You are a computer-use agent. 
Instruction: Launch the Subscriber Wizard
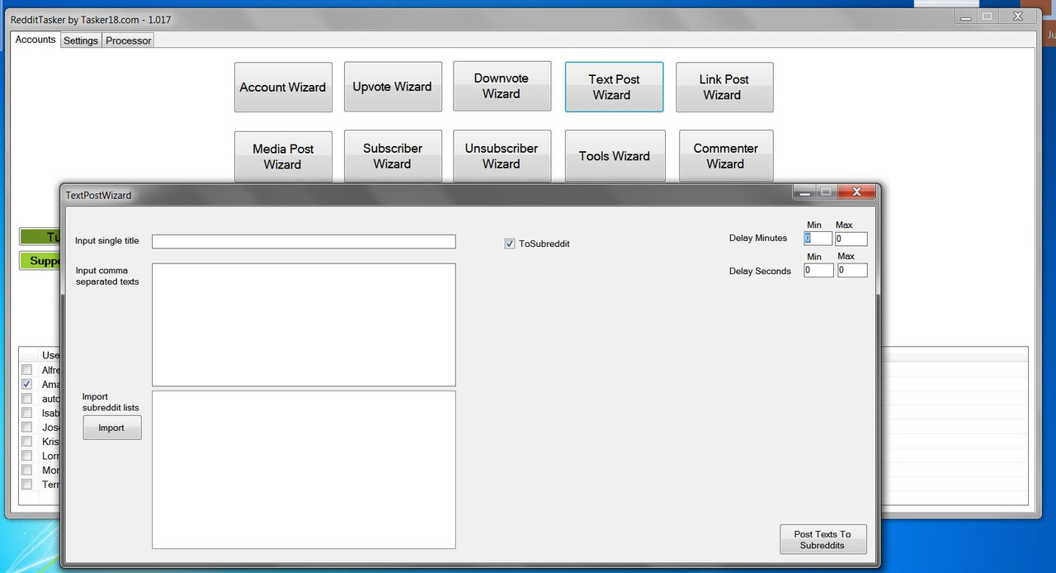(393, 156)
